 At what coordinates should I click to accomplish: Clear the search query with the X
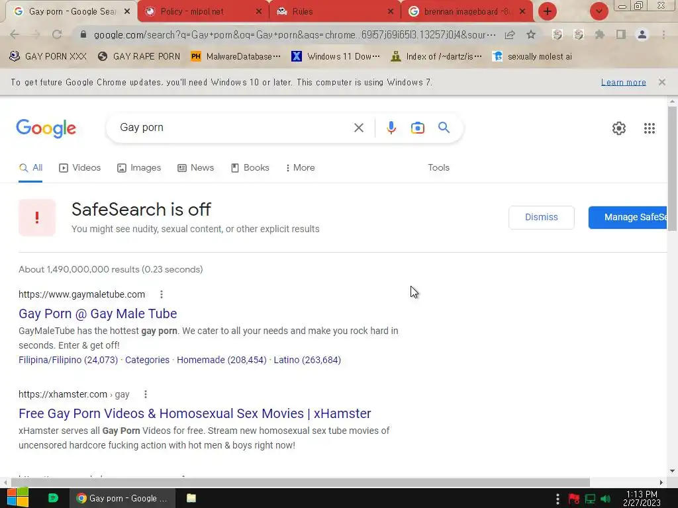[x=358, y=128]
